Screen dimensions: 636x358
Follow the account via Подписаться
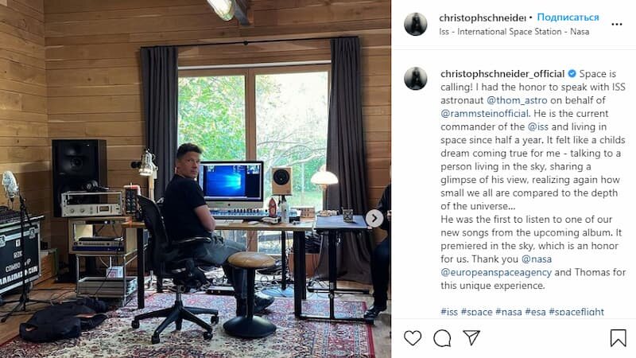point(568,18)
